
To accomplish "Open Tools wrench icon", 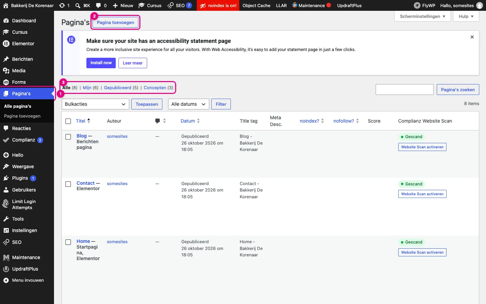I will click(6, 219).
